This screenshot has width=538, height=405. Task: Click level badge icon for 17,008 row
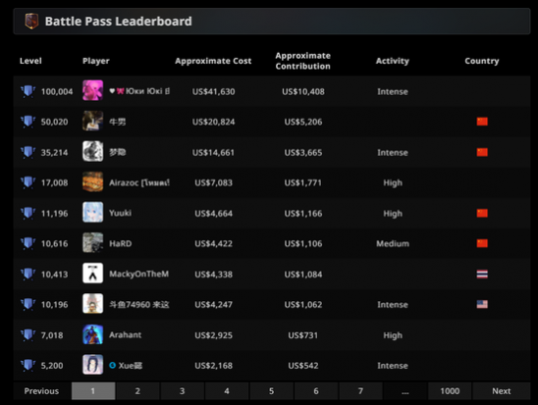click(x=28, y=183)
